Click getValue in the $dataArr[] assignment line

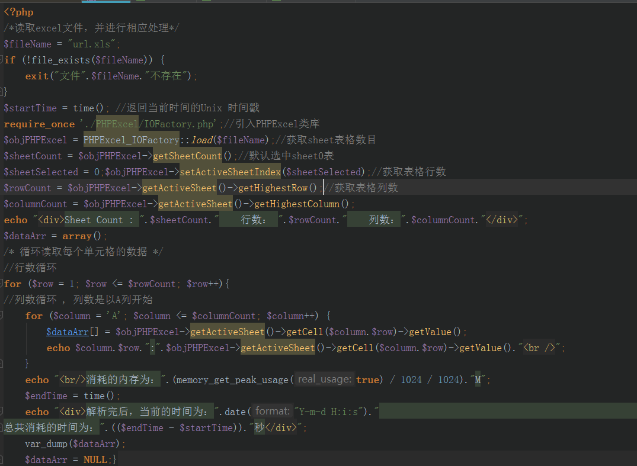(430, 332)
